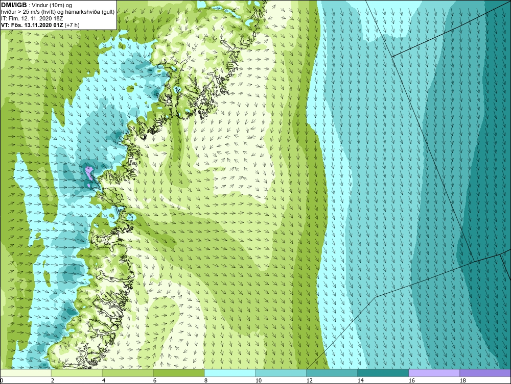This screenshot has height=384, width=511.
Task: Click the purple wind-maximum patch near the coast
Action: [88, 173]
